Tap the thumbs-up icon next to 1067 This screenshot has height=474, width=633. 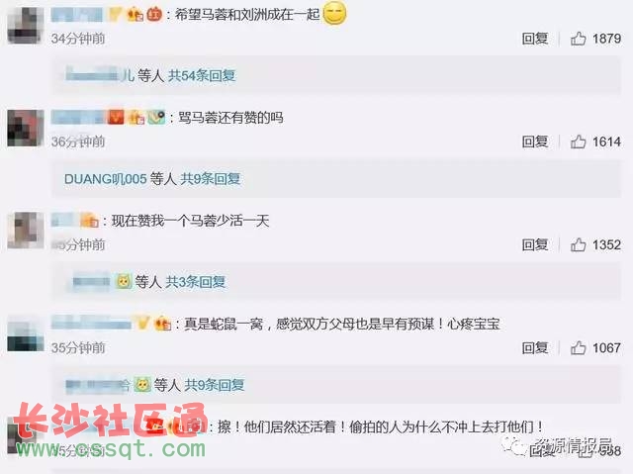tap(578, 347)
